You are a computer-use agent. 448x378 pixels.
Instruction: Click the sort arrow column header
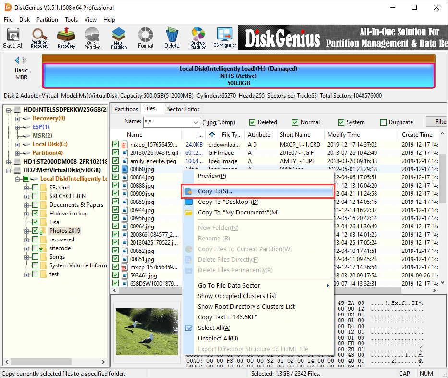(x=212, y=135)
